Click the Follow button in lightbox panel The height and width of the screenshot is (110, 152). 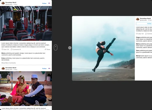[x=144, y=24]
